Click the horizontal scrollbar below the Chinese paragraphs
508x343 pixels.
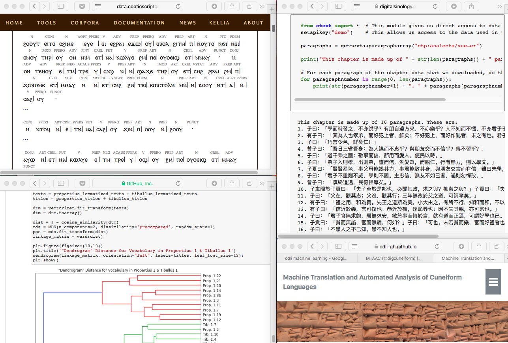pos(358,236)
